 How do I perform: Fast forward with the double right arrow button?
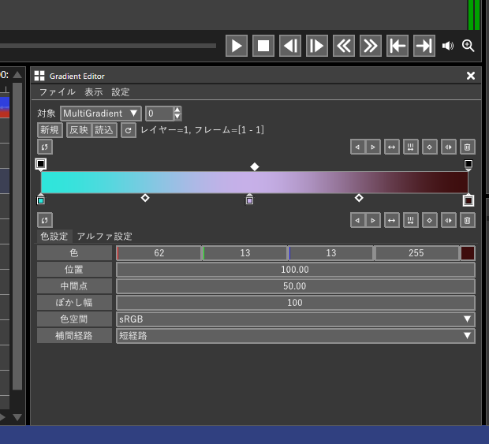tap(371, 46)
